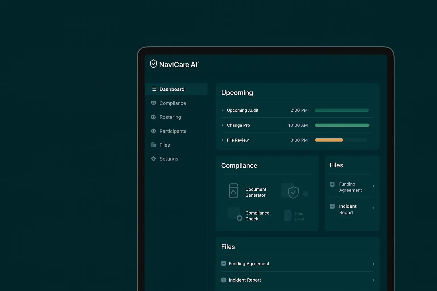The width and height of the screenshot is (437, 291).
Task: Click the Settings gear icon
Action: 153,159
